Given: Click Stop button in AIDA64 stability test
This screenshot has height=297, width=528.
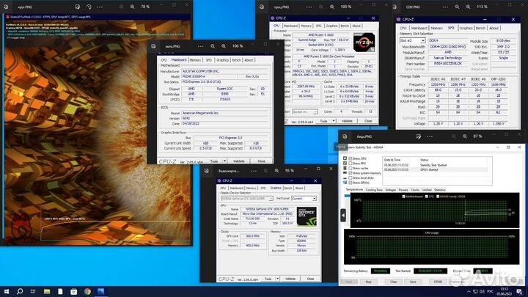Looking at the screenshot, I should 368,282.
